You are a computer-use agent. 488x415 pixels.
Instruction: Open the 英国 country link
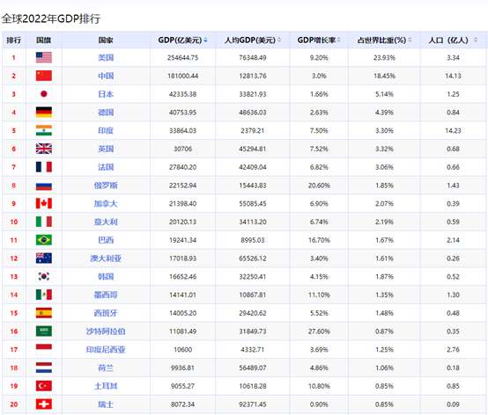click(106, 149)
